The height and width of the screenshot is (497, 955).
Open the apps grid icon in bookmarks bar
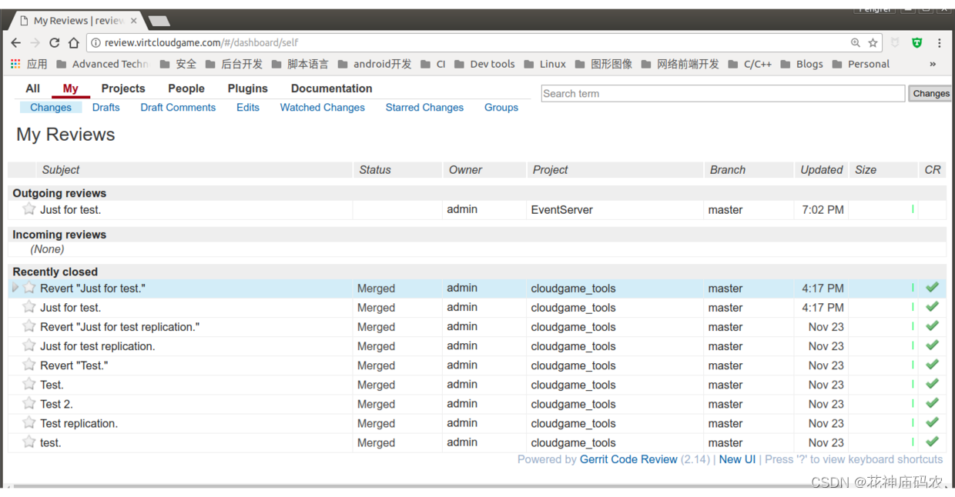15,64
